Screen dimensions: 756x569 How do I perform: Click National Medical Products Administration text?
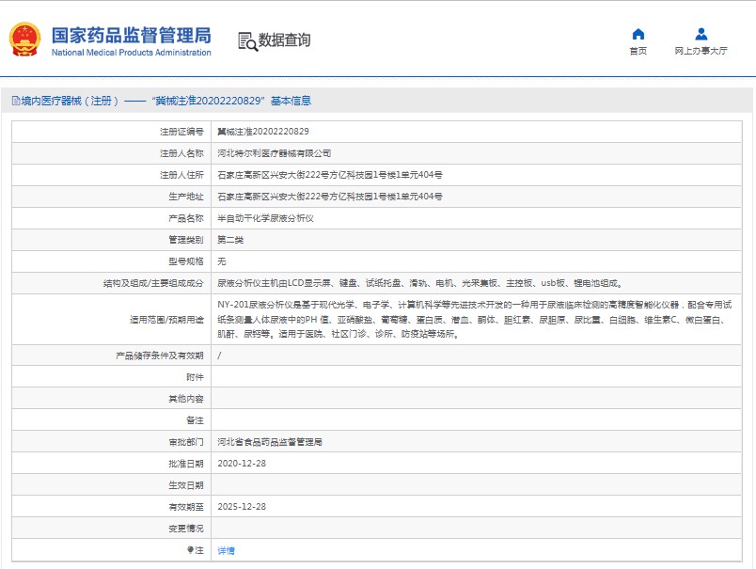[x=131, y=52]
